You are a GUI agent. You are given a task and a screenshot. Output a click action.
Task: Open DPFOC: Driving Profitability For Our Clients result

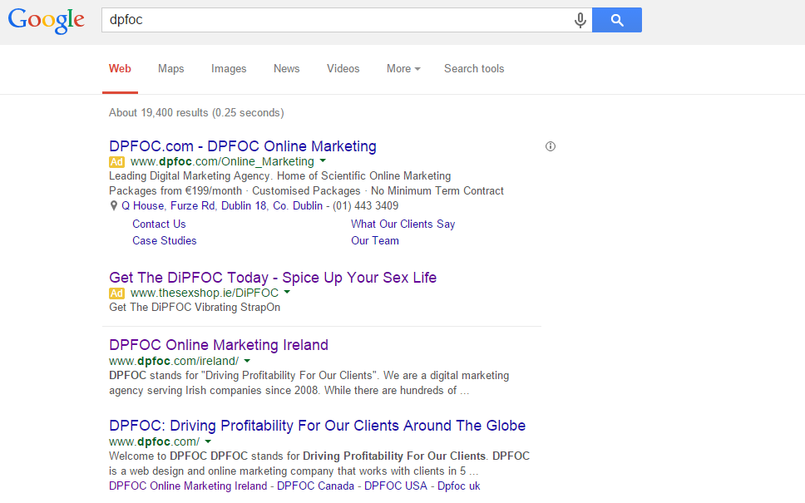click(x=318, y=426)
